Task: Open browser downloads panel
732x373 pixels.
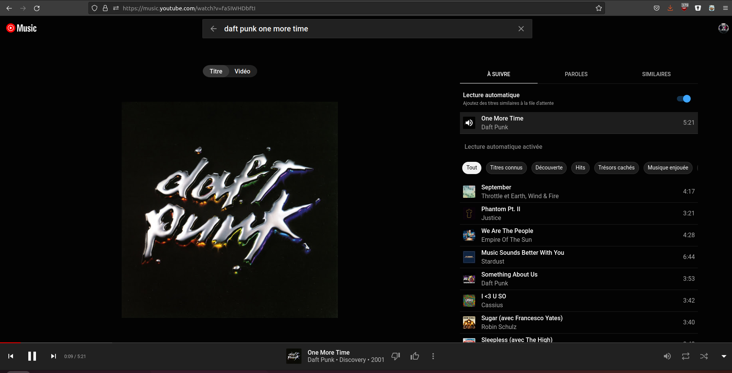Action: click(670, 8)
